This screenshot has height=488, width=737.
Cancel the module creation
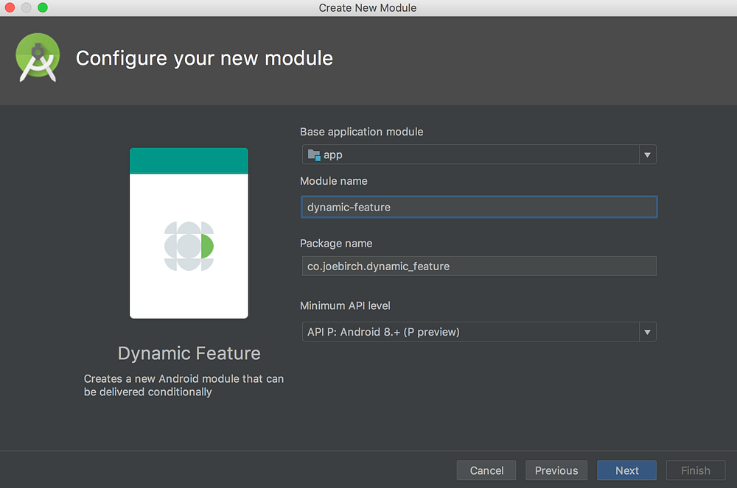(x=486, y=470)
